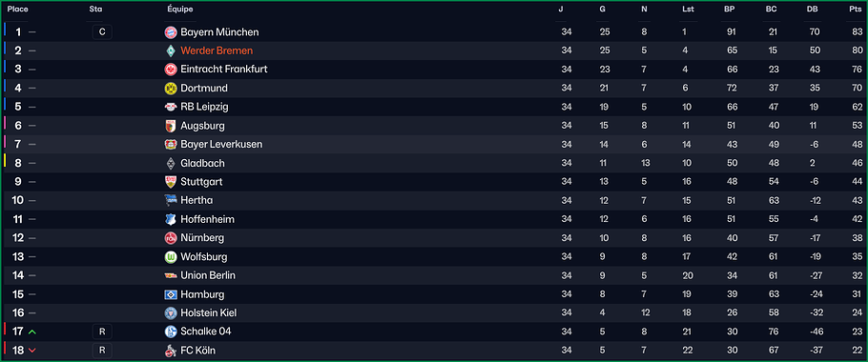This screenshot has width=868, height=362.
Task: Click the Schalke 04 club crest
Action: [x=170, y=332]
